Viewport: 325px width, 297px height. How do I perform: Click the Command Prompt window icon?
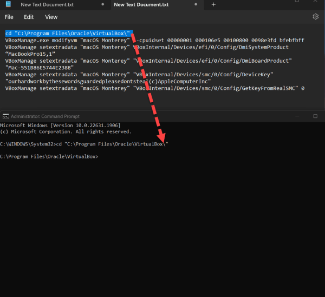(5, 116)
